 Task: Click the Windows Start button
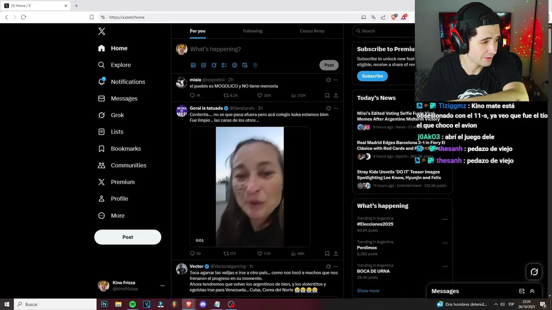pyautogui.click(x=7, y=304)
